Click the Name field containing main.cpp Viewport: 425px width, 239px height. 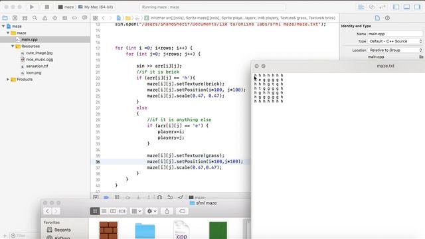(x=395, y=34)
